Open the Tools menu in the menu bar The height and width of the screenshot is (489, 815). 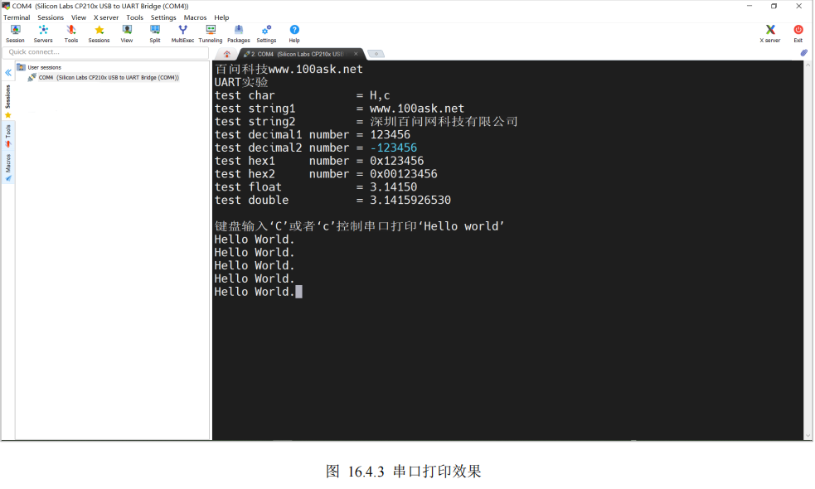(134, 17)
